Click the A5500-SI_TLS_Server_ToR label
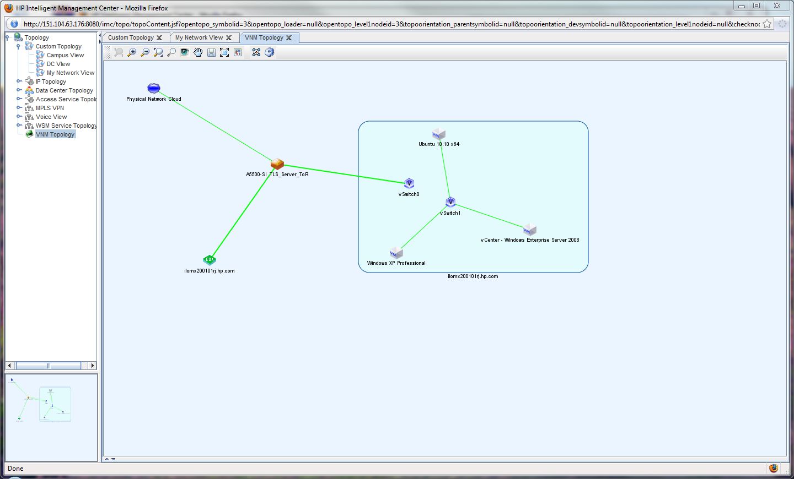 [x=277, y=175]
